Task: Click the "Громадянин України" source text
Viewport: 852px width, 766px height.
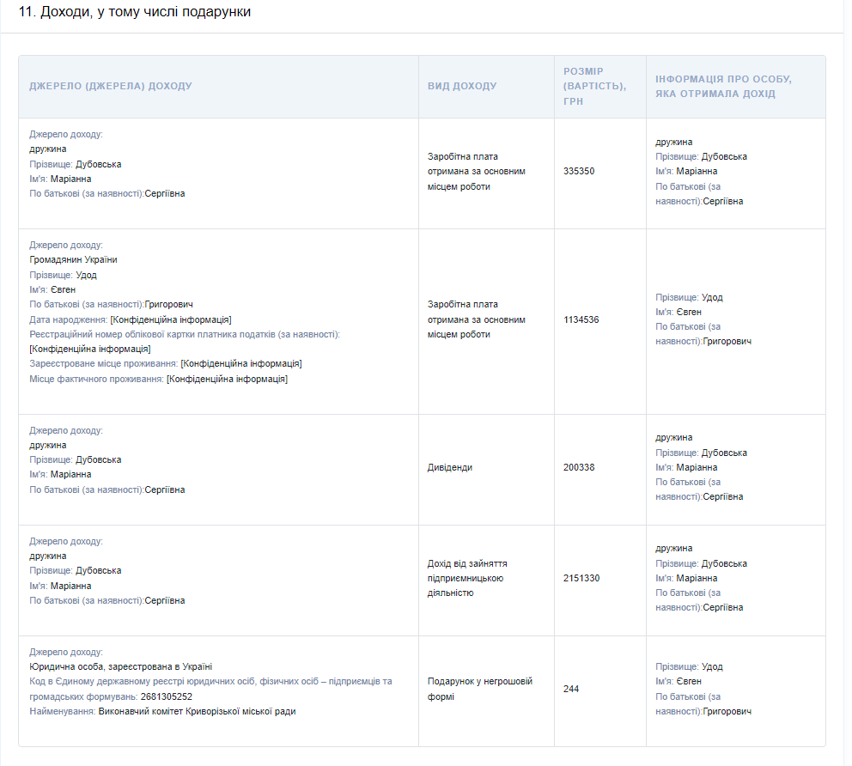Action: [73, 259]
